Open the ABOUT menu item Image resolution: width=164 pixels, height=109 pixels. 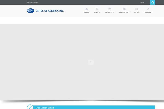click(x=97, y=13)
